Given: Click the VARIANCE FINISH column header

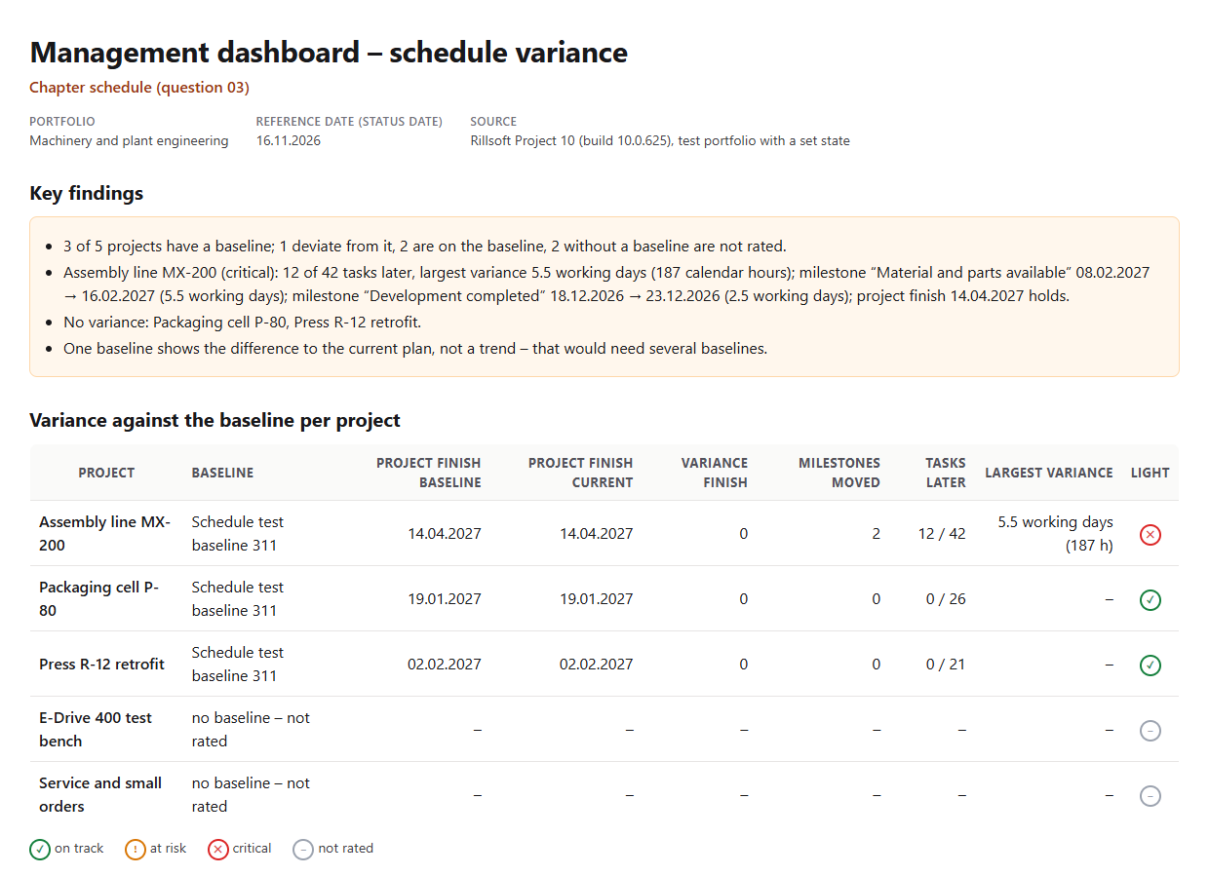Looking at the screenshot, I should pos(715,473).
